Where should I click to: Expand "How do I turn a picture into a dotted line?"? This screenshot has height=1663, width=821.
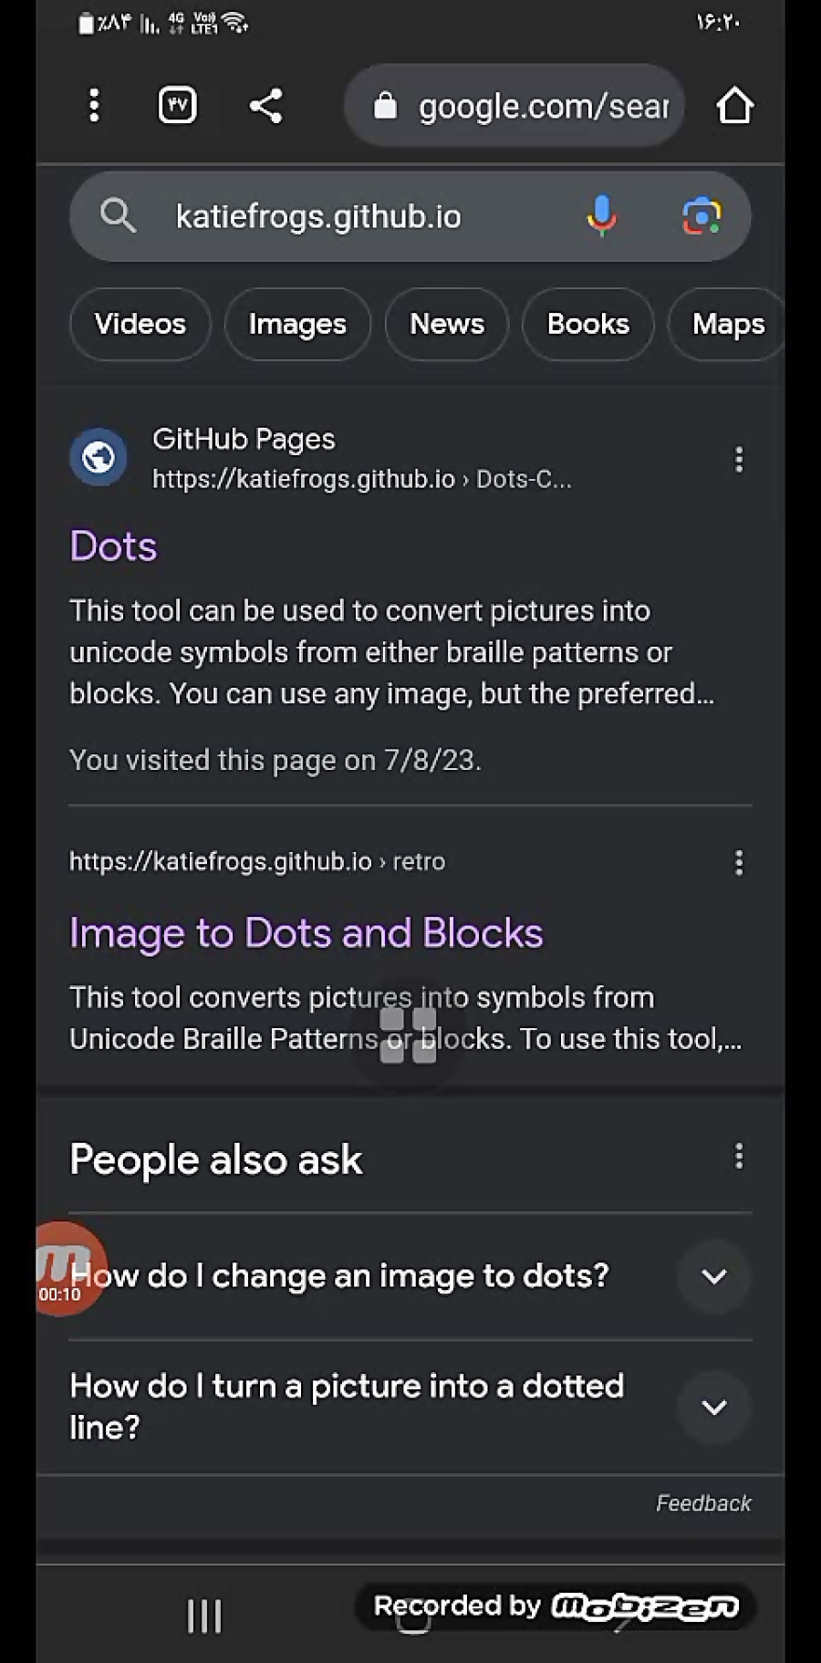coord(410,1407)
